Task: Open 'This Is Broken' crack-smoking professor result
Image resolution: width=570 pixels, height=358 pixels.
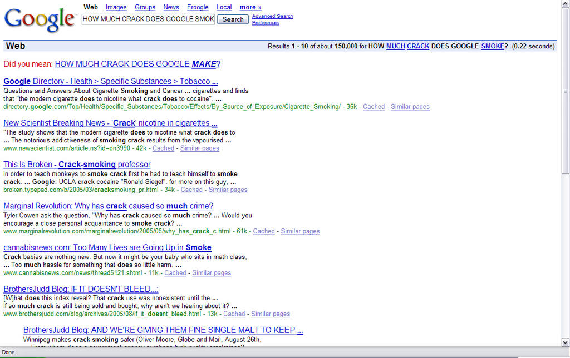Action: pyautogui.click(x=77, y=165)
